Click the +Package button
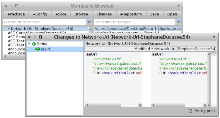This screenshot has height=118, width=220. [16, 14]
